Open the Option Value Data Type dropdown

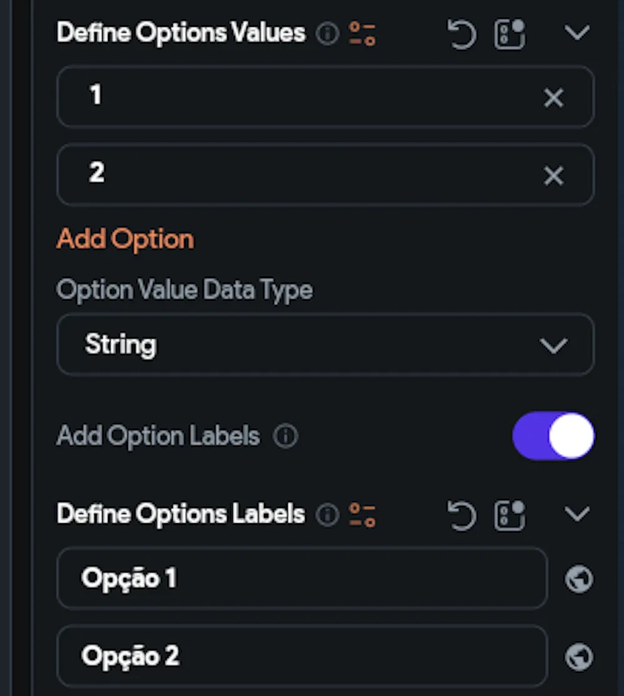(x=326, y=344)
